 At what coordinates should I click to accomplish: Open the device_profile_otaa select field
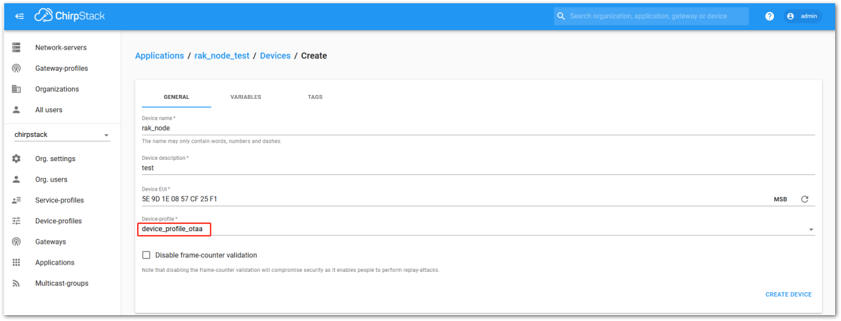(x=479, y=229)
